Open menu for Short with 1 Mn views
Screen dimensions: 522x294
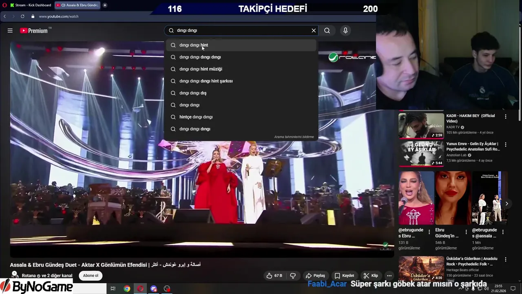click(x=503, y=232)
